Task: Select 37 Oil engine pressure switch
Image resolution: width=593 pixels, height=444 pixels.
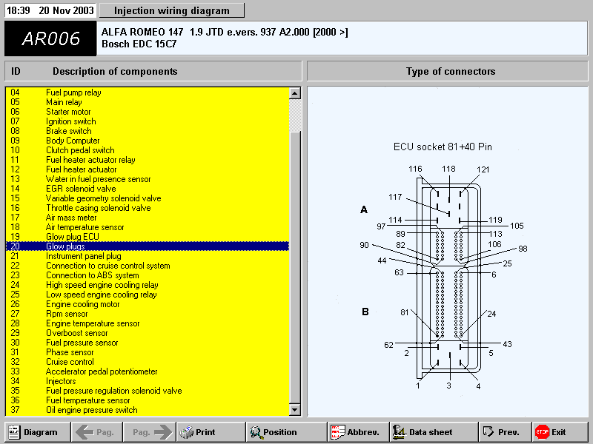Action: pos(148,410)
